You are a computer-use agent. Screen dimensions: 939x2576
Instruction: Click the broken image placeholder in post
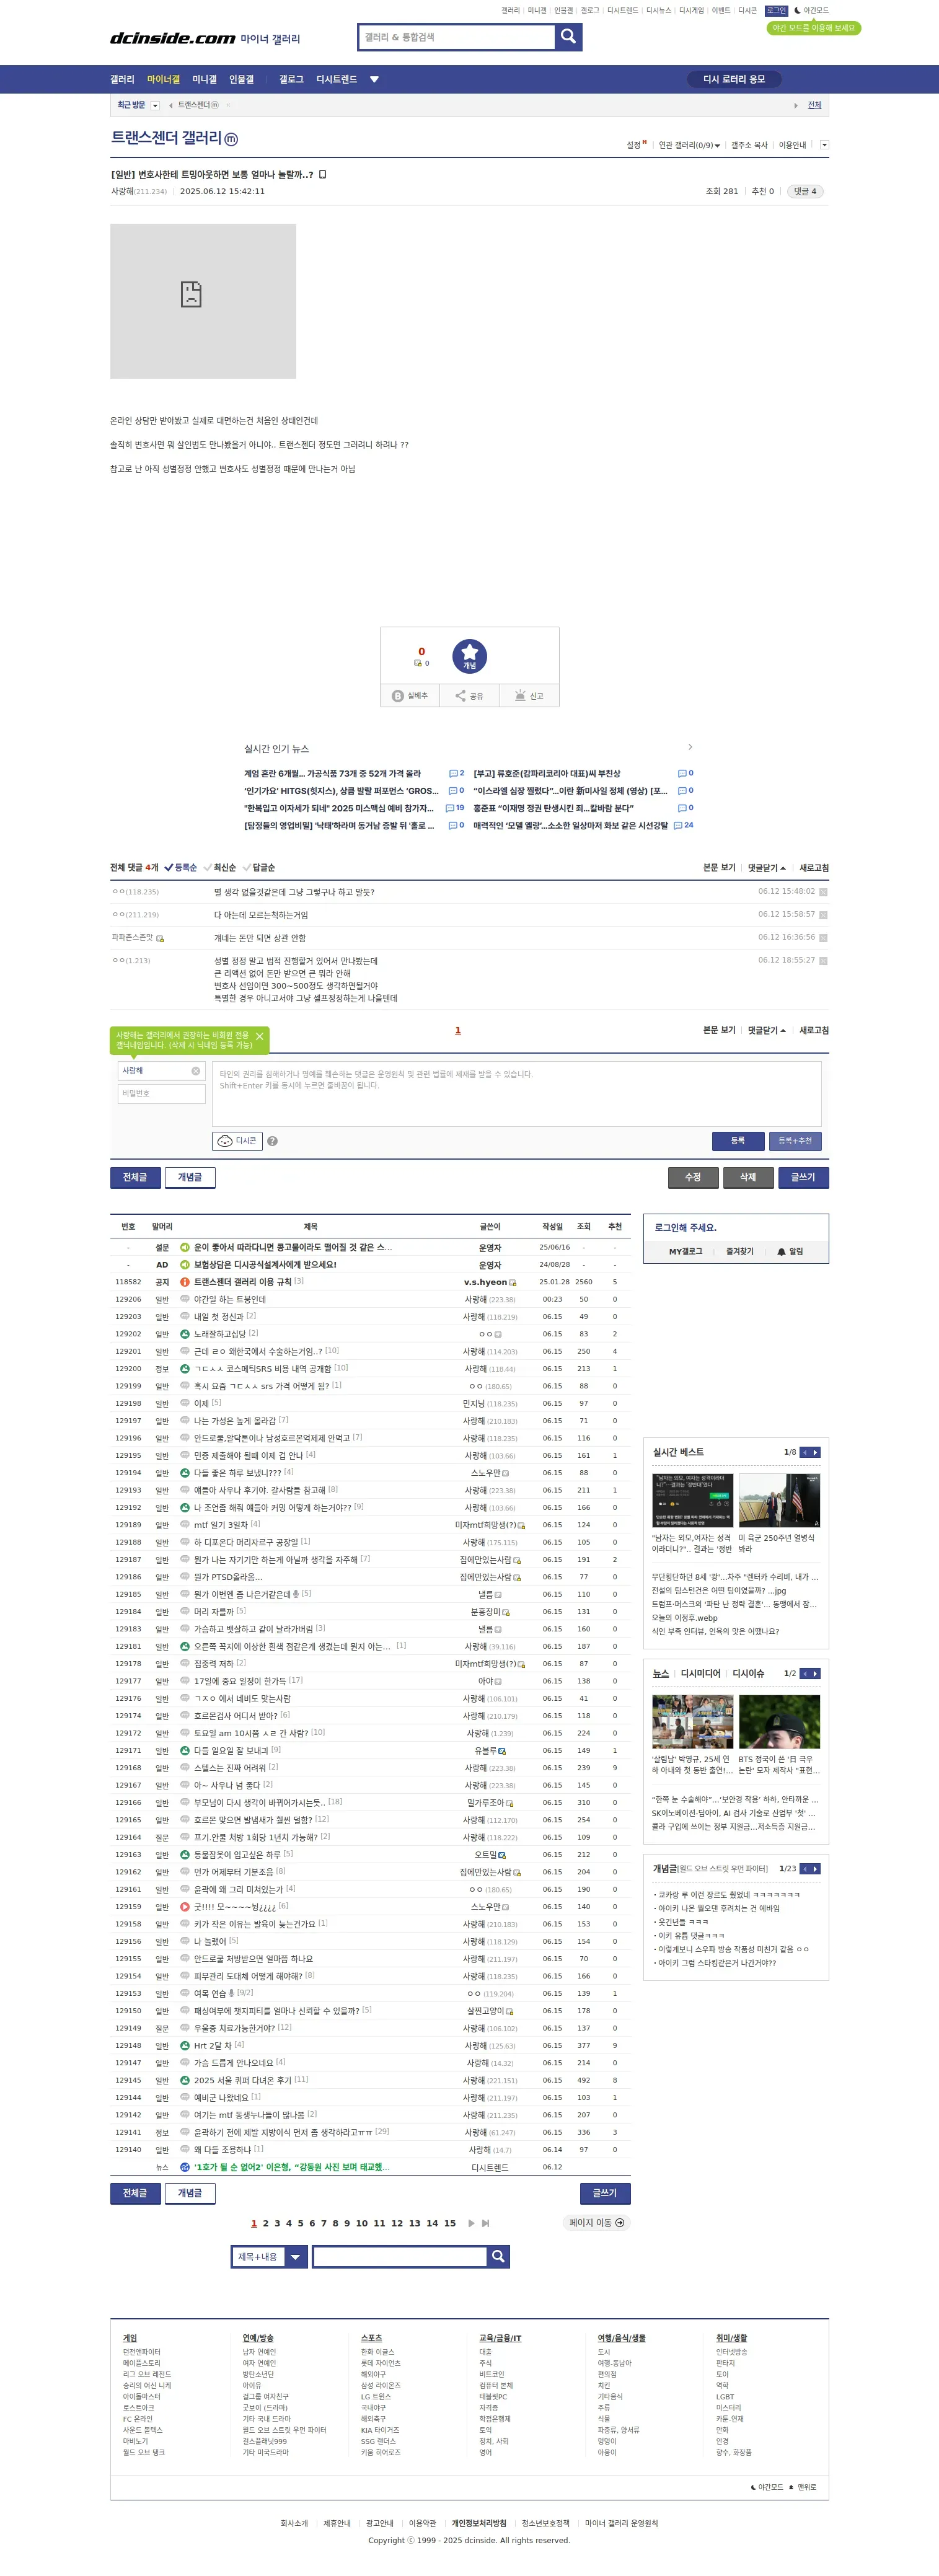pyautogui.click(x=203, y=301)
